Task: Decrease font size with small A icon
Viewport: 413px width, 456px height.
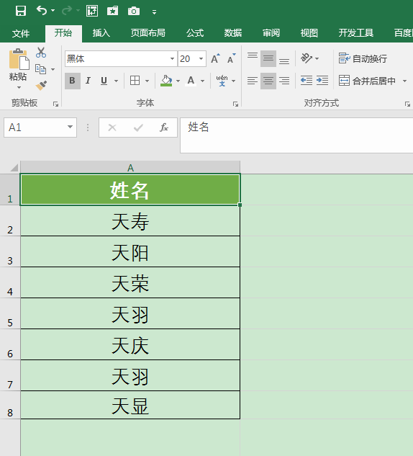Action: coord(232,59)
